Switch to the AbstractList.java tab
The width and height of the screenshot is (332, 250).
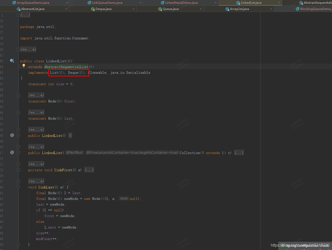33,9
